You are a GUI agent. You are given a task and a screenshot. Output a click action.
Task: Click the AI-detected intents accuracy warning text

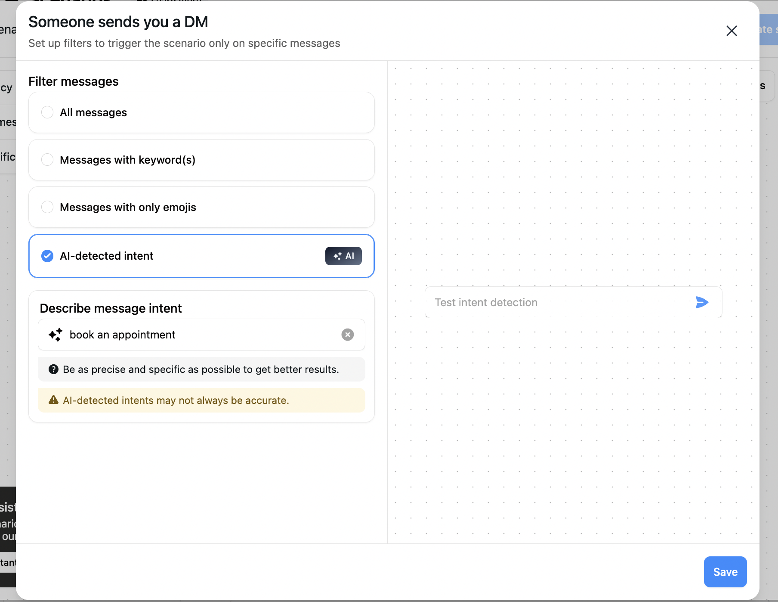click(176, 400)
